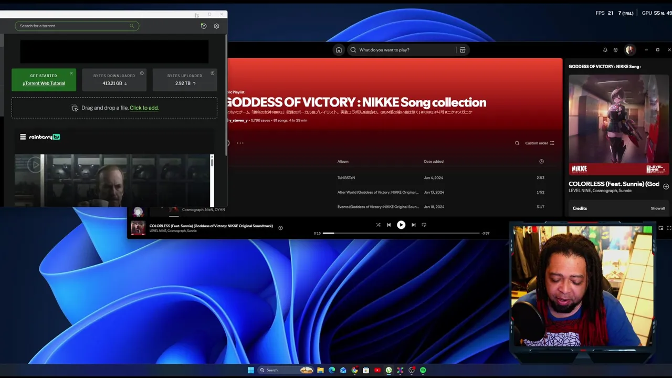Open the Credits section heading

point(580,208)
